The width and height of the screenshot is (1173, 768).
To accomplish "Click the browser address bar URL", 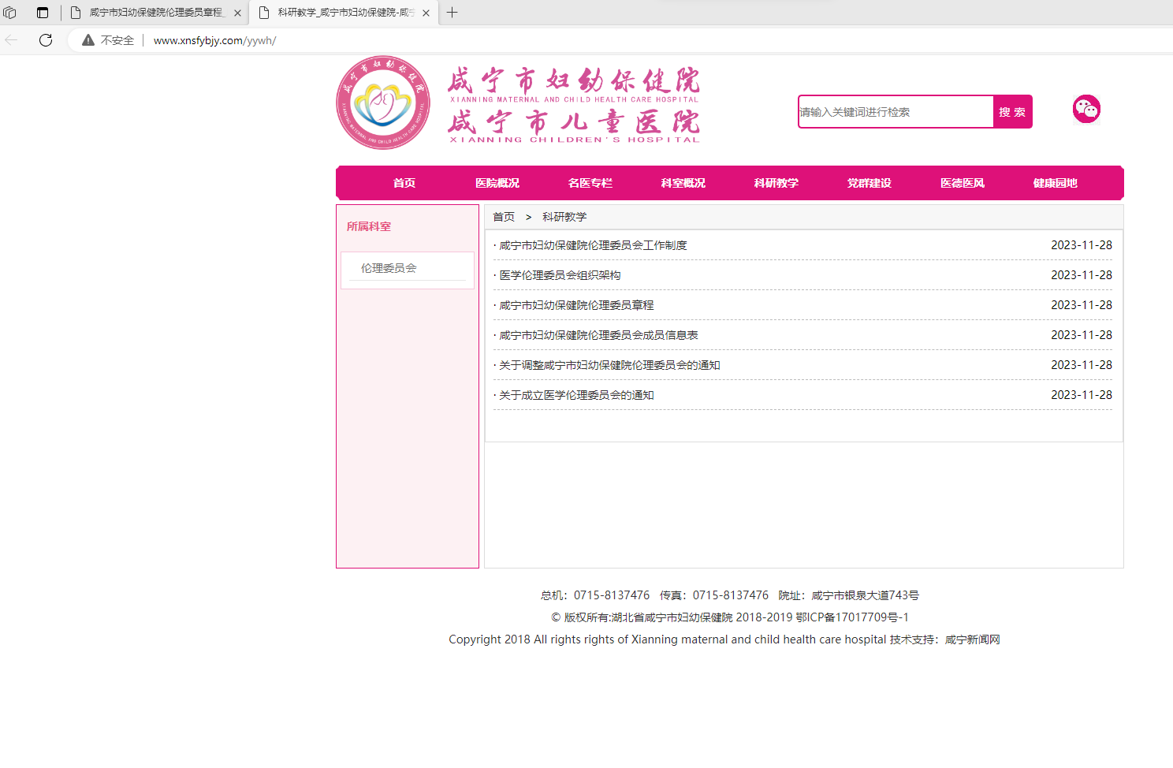I will [x=214, y=40].
